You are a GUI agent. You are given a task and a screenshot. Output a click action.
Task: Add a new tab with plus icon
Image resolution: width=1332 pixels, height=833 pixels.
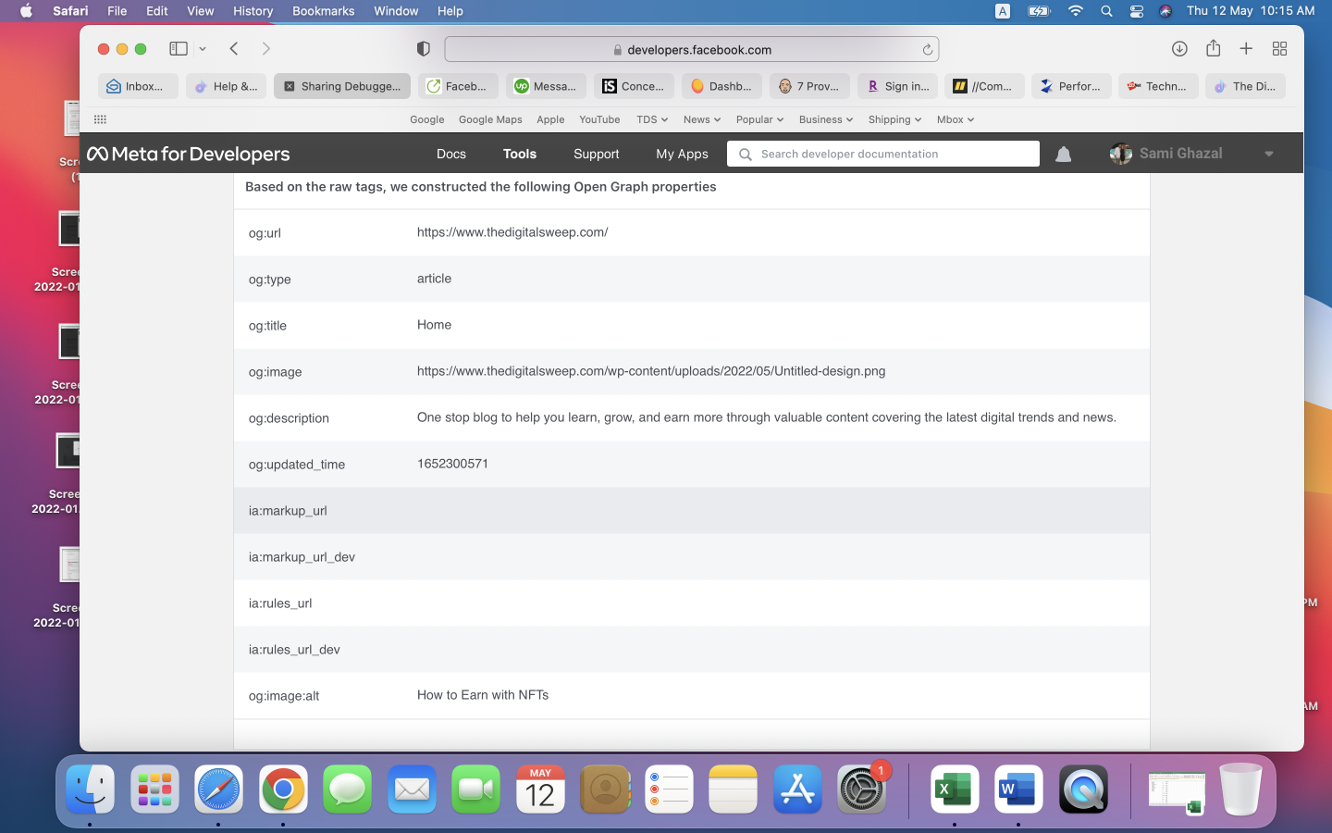click(1246, 48)
